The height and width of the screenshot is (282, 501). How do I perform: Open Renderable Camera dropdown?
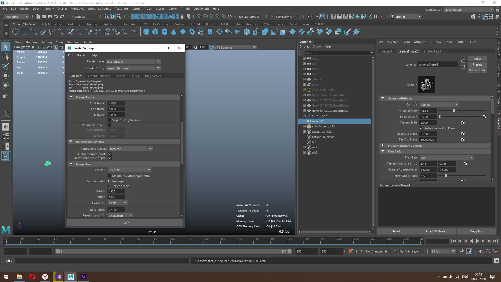point(131,149)
